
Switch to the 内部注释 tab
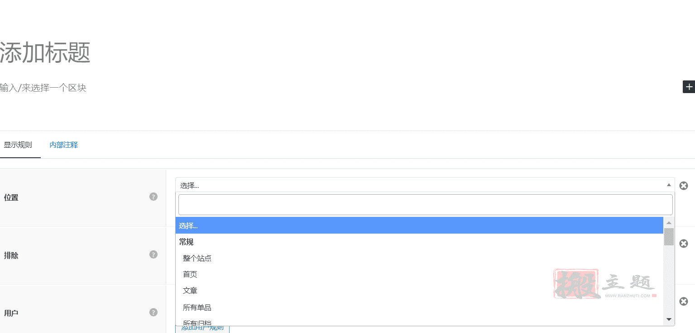[64, 145]
